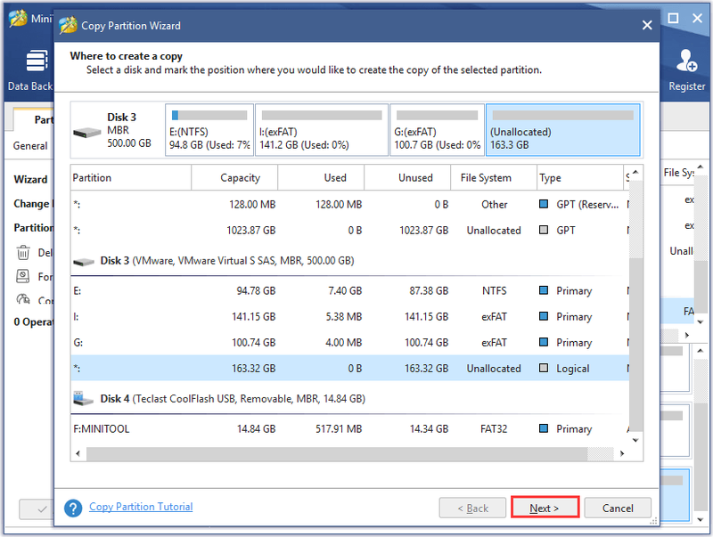Click the Disk 4 USB drive icon

click(x=83, y=398)
